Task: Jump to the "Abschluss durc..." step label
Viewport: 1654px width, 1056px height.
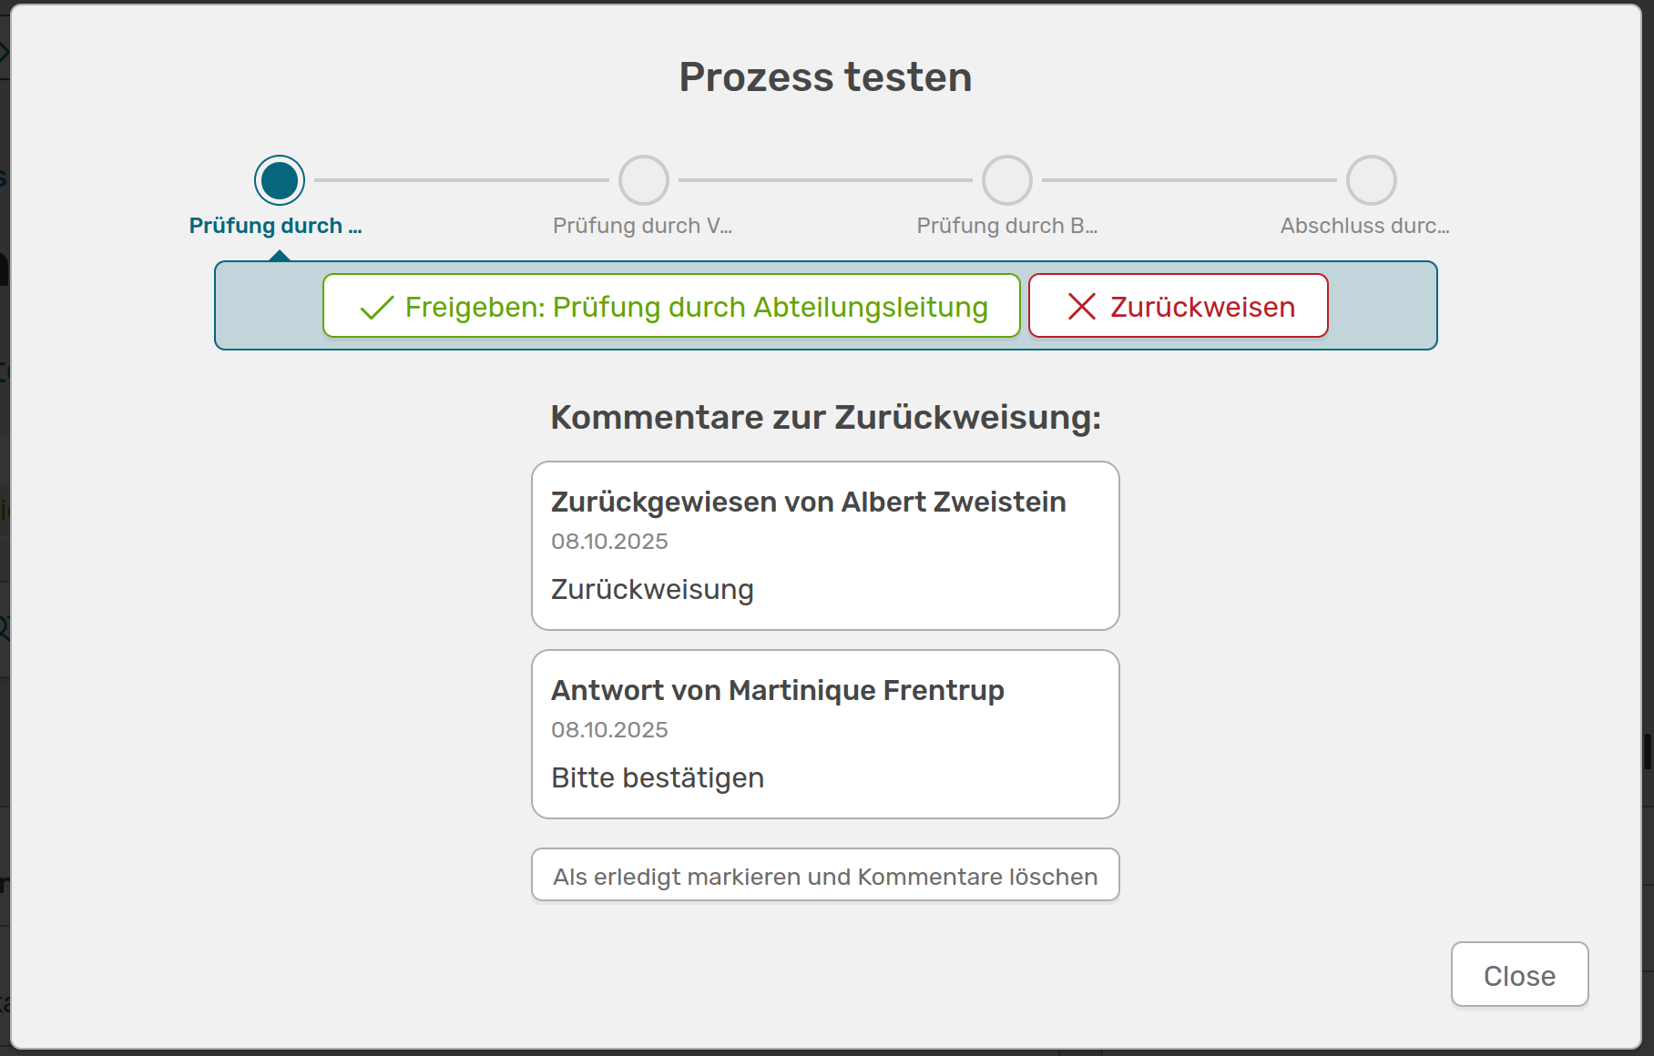Action: click(1364, 226)
